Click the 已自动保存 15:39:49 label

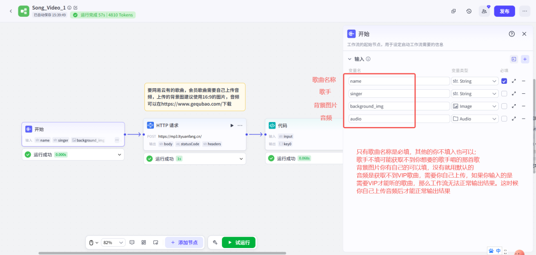pos(50,15)
